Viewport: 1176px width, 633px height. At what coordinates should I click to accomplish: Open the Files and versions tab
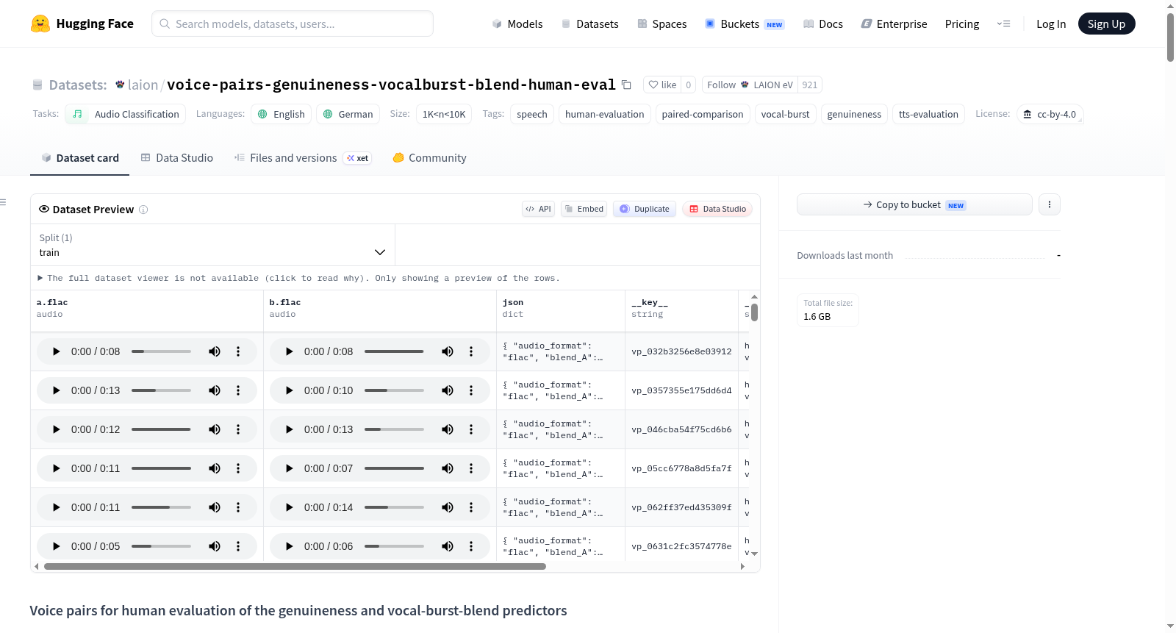click(x=303, y=158)
